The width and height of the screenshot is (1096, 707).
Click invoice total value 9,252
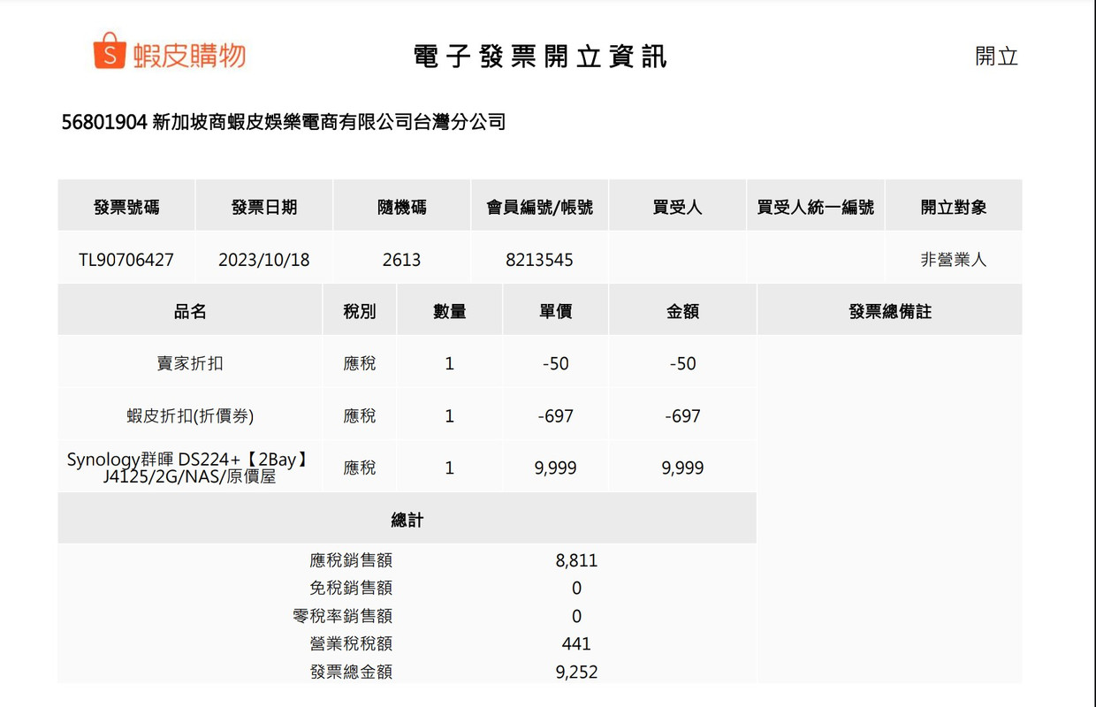[x=577, y=673]
